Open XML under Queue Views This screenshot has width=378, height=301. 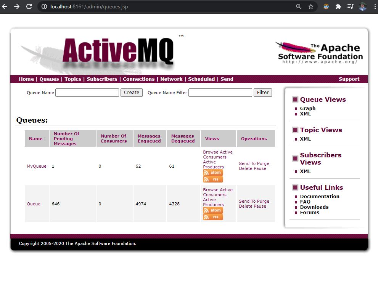coord(305,114)
